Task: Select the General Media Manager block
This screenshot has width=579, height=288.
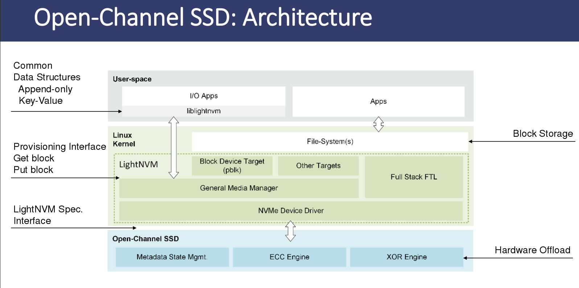Action: (x=239, y=188)
